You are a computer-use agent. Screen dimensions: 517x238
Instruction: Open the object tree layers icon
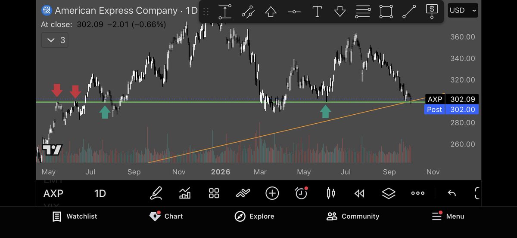point(389,193)
